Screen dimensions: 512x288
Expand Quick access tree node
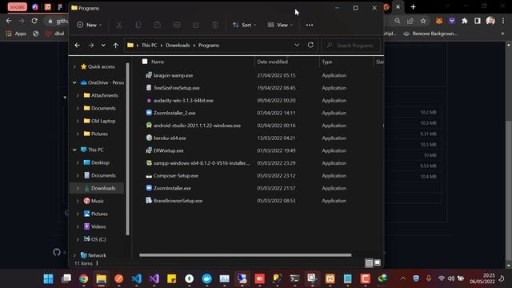point(74,66)
